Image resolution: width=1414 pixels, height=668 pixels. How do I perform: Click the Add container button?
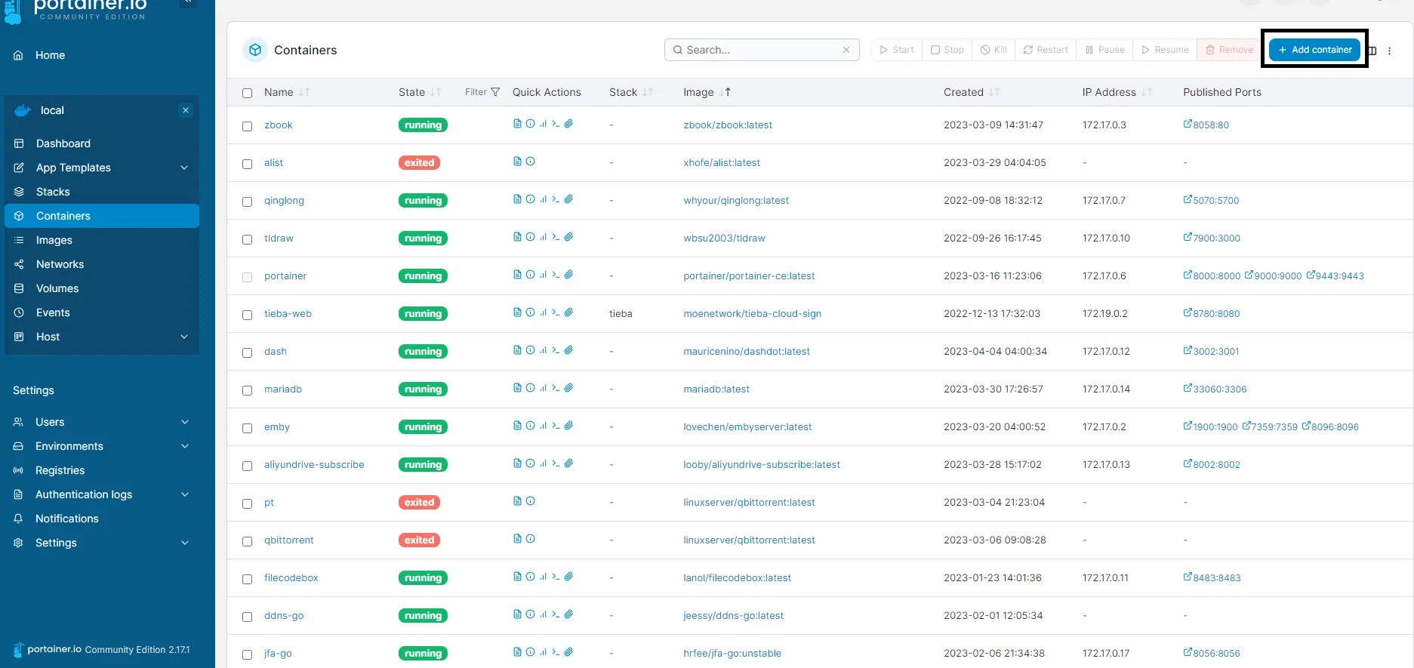coord(1314,50)
